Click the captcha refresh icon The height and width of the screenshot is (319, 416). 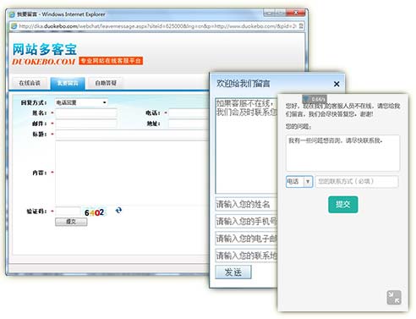click(x=118, y=210)
